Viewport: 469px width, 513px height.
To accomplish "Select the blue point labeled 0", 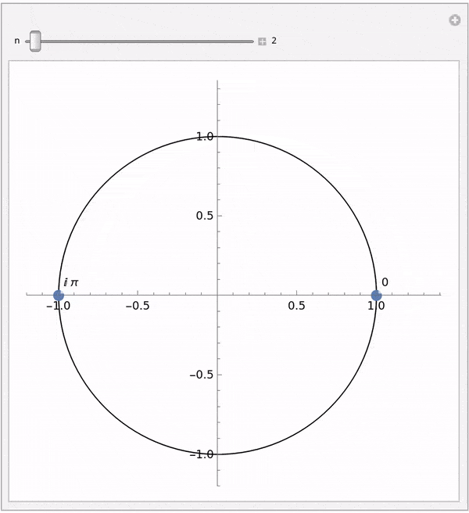I will (376, 295).
